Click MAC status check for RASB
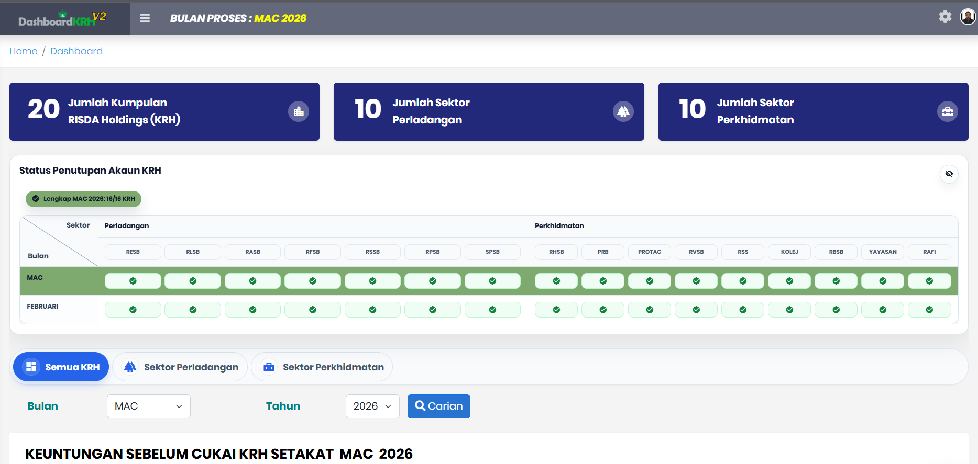The width and height of the screenshot is (978, 464). 253,281
